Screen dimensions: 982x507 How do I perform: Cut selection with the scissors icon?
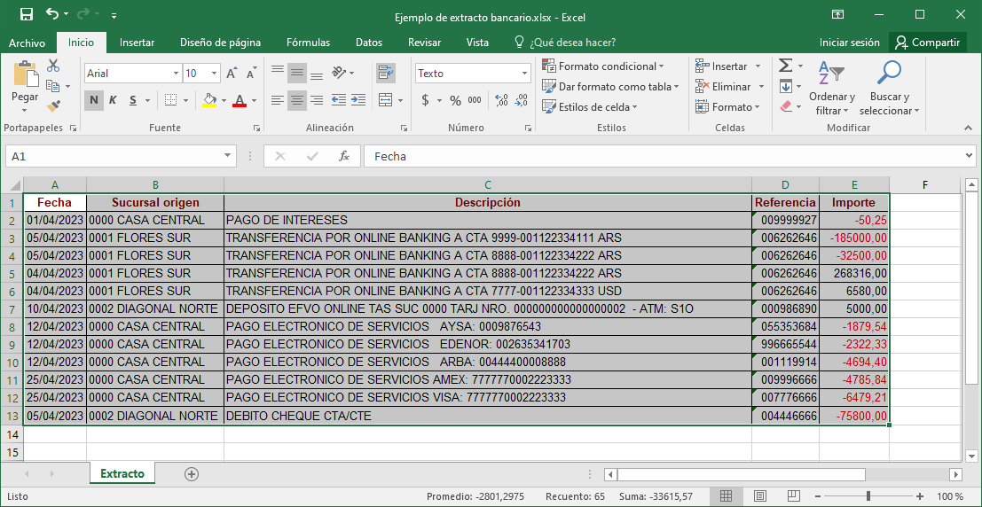click(53, 65)
